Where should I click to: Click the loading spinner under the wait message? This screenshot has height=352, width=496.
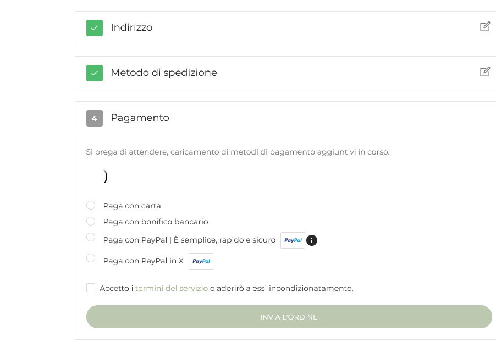coord(104,177)
